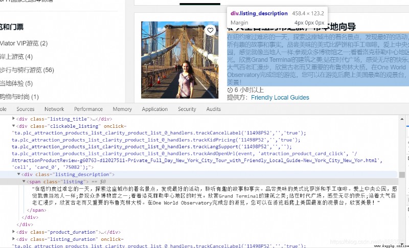Open the Application tab

(x=155, y=109)
